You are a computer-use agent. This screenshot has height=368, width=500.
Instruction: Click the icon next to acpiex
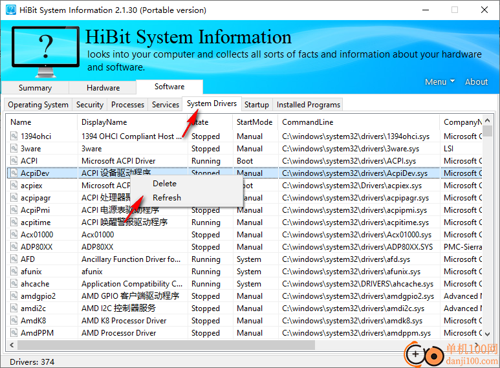(14, 185)
